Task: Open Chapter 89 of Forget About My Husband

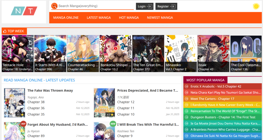Action: click(x=36, y=136)
